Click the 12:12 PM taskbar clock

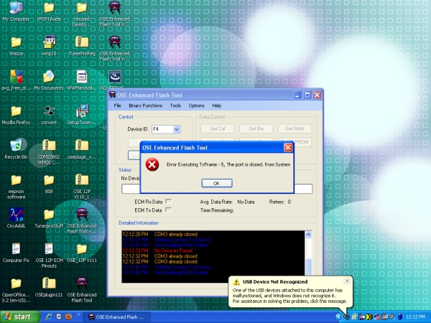(x=415, y=317)
